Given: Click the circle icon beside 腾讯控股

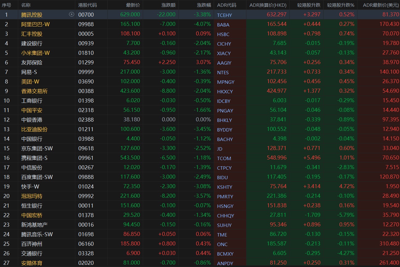Looking at the screenshot, I should pyautogui.click(x=72, y=14).
